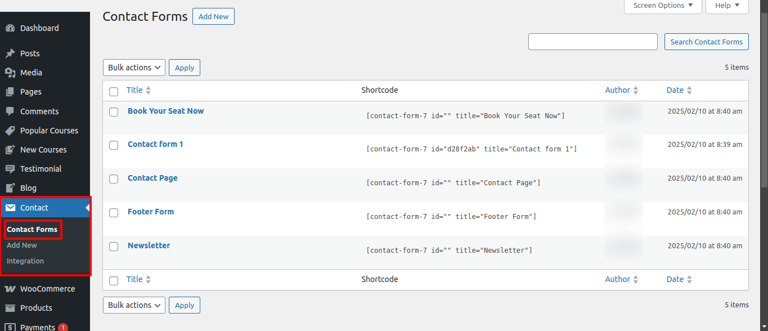Click the contact forms search input field

[x=592, y=42]
